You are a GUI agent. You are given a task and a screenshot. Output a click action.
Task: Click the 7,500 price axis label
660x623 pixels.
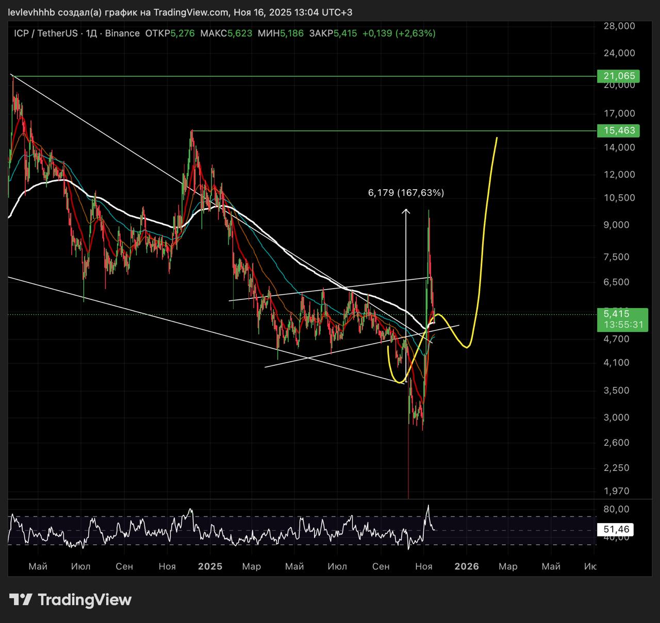pos(616,257)
